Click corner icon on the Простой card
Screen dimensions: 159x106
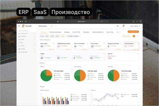pos(138,54)
